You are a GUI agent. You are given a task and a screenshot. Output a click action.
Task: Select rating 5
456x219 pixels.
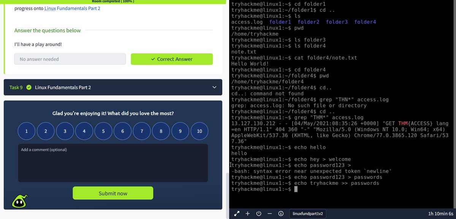pyautogui.click(x=103, y=131)
